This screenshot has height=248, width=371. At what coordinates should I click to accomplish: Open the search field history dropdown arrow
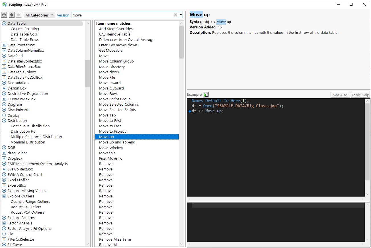(x=180, y=15)
